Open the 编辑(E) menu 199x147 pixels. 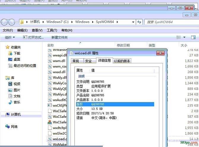pos(22,30)
